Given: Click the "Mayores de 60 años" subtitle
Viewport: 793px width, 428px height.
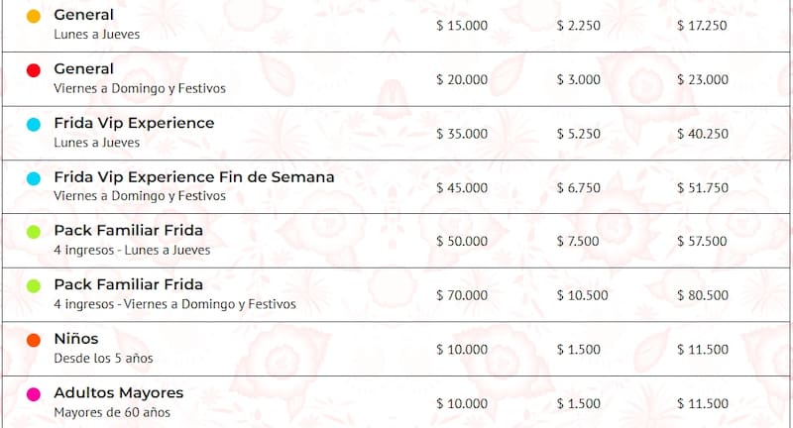Looking at the screenshot, I should tap(112, 412).
